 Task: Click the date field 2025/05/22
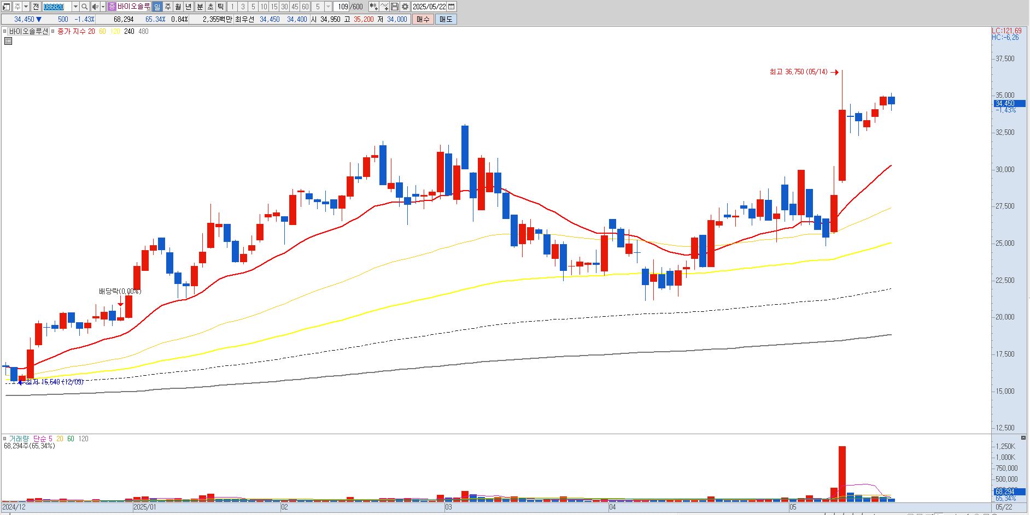coord(429,7)
